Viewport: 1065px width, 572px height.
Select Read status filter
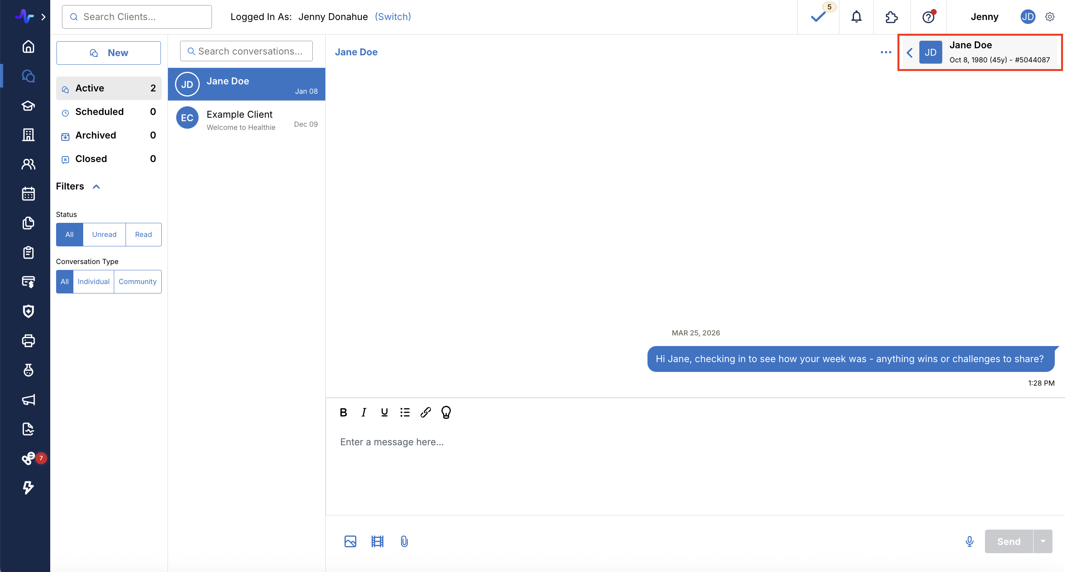[x=143, y=234]
